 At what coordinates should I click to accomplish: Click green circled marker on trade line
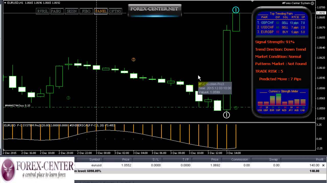click(236, 108)
